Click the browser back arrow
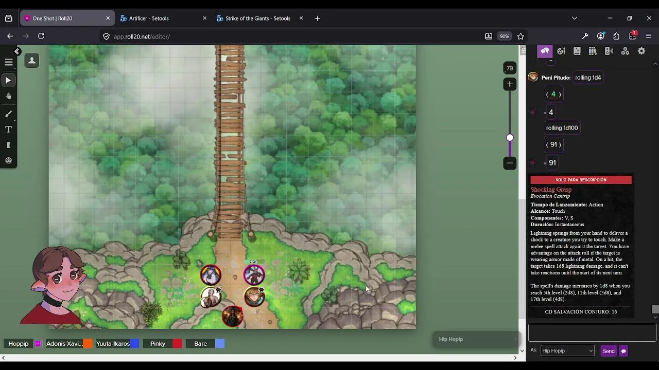The width and height of the screenshot is (659, 370). tap(10, 36)
